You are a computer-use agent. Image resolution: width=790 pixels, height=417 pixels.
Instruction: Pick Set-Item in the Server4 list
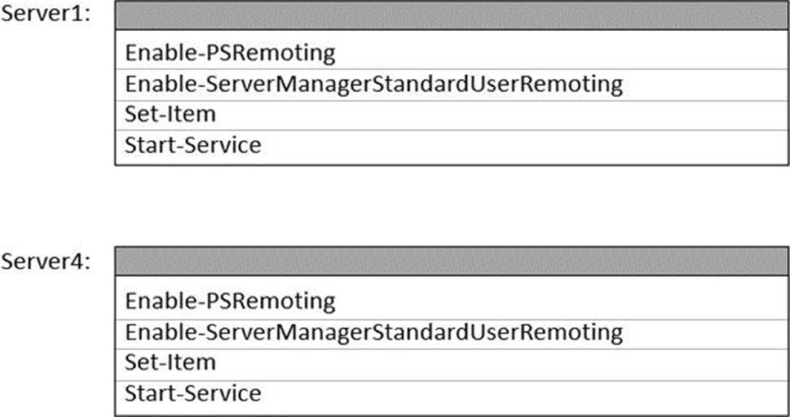170,362
